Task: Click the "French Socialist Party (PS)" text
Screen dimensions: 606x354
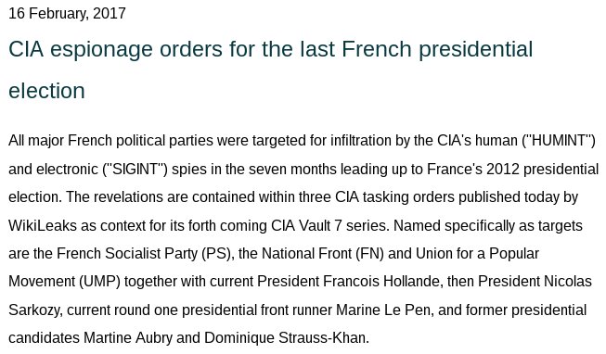Action: [144, 254]
